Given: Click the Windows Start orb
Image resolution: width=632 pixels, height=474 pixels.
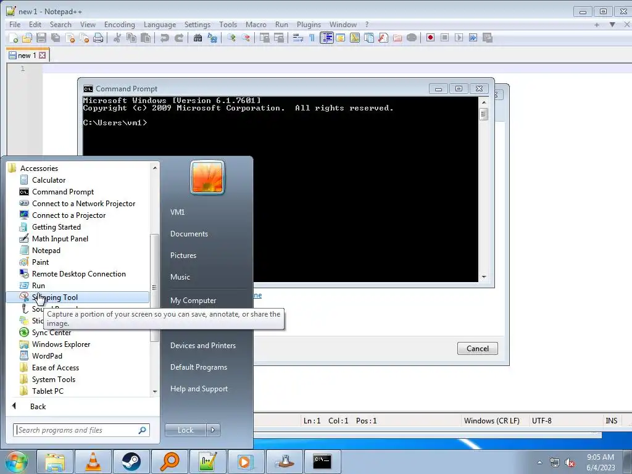Looking at the screenshot, I should pyautogui.click(x=17, y=462).
